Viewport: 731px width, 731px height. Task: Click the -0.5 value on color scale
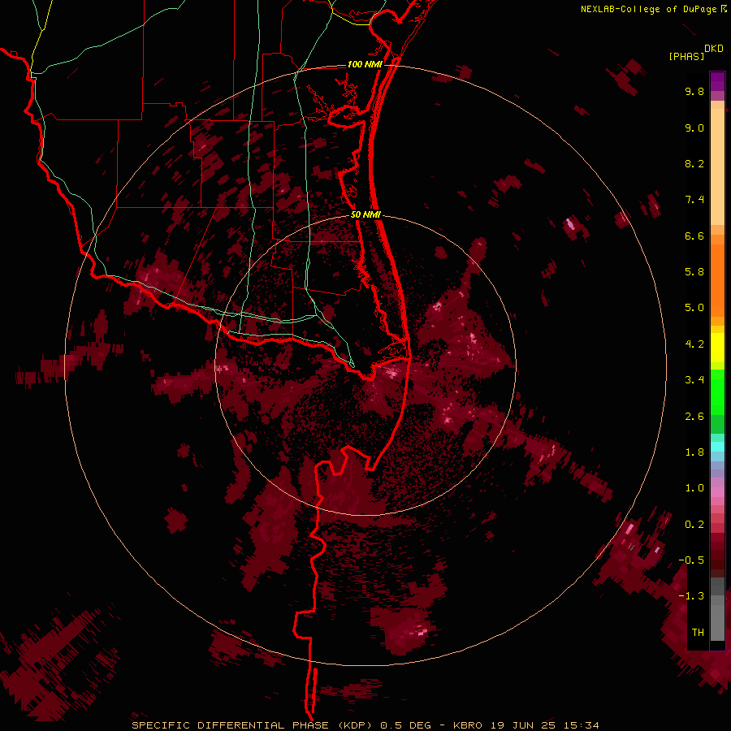[691, 560]
